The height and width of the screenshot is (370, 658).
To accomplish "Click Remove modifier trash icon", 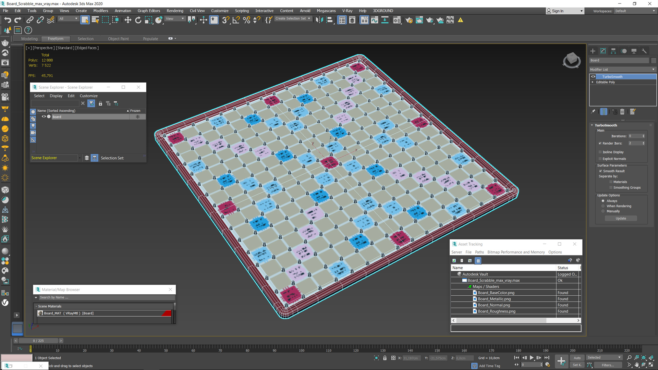I will coord(622,112).
